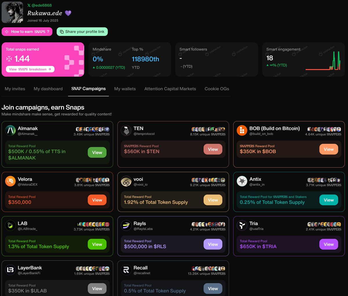Click the @VeloraDEX handle

coord(28,185)
